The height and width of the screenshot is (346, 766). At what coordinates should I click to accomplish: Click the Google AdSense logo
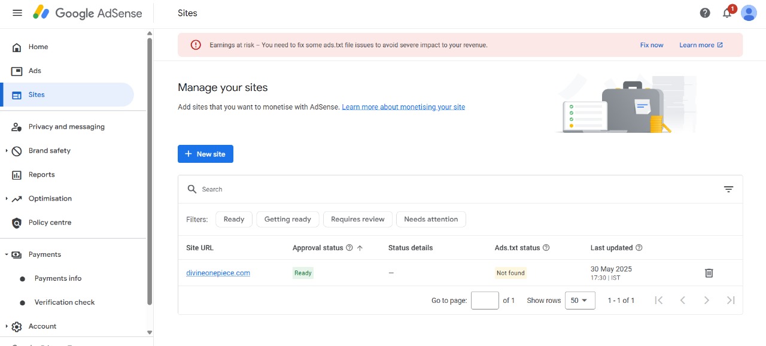(x=87, y=13)
